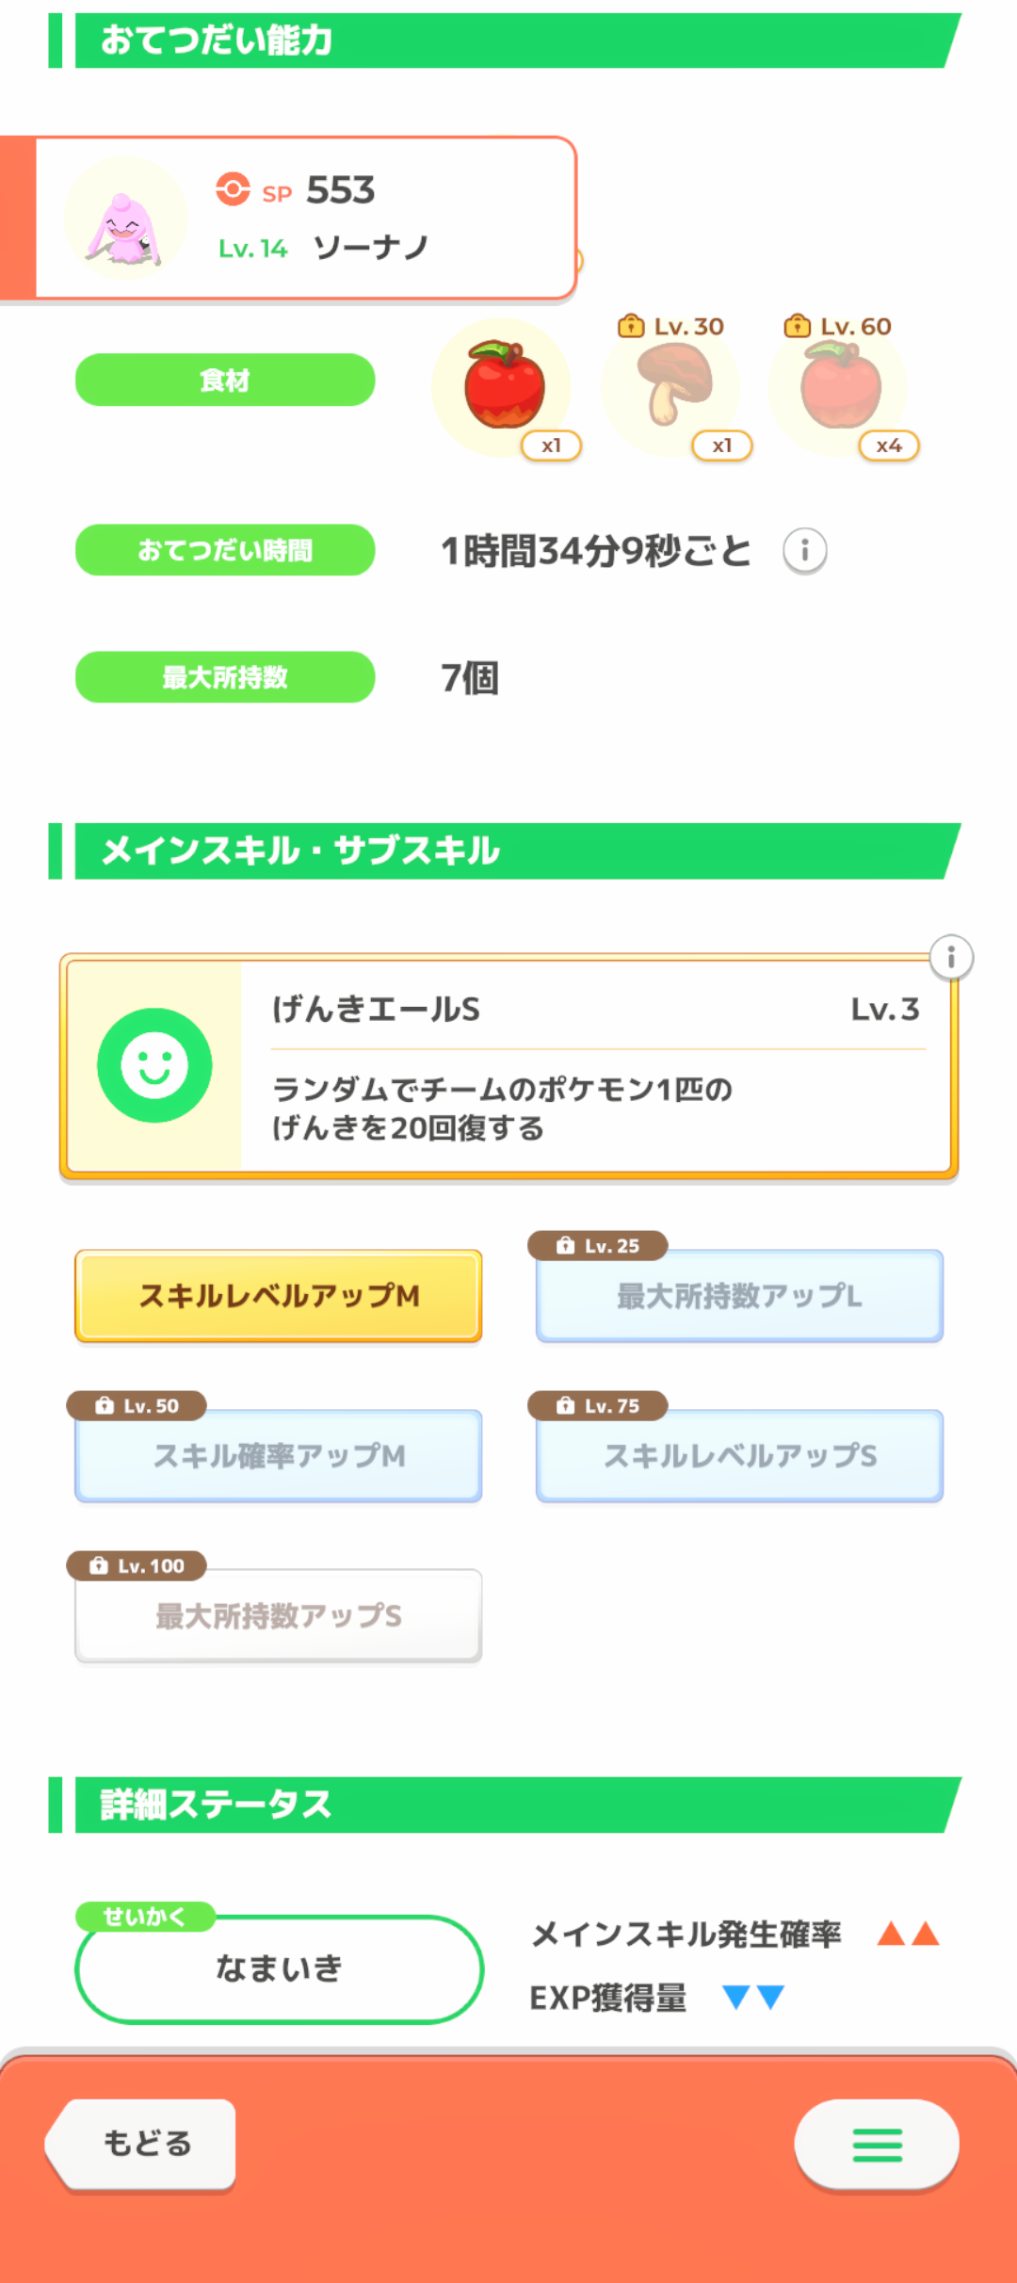Tap locked 最大所持数アップL sub skill
This screenshot has width=1017, height=2283.
[x=739, y=1296]
